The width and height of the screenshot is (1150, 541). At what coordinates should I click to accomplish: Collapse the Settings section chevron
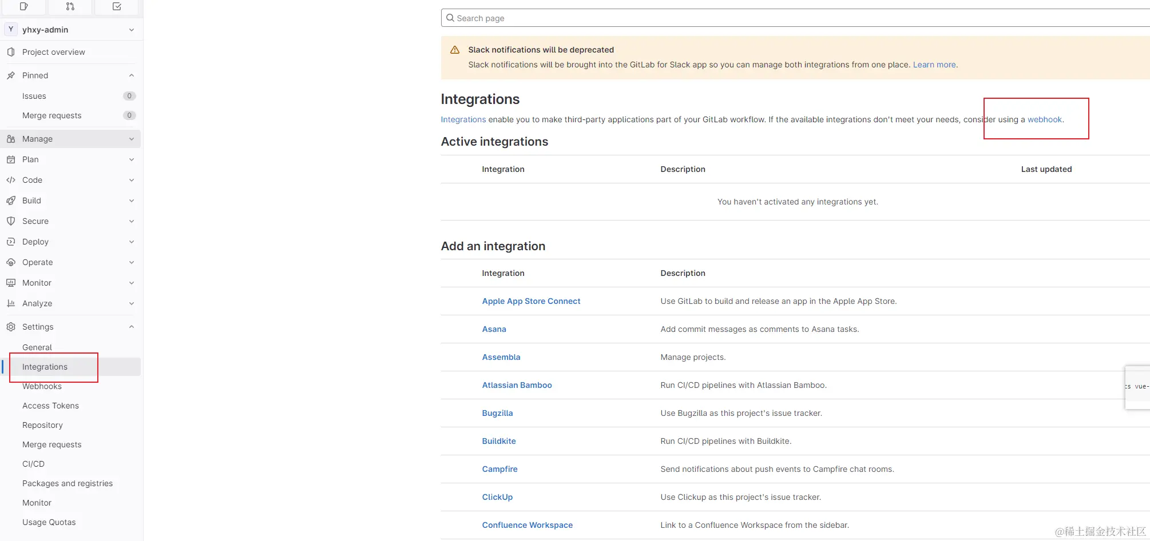(132, 327)
